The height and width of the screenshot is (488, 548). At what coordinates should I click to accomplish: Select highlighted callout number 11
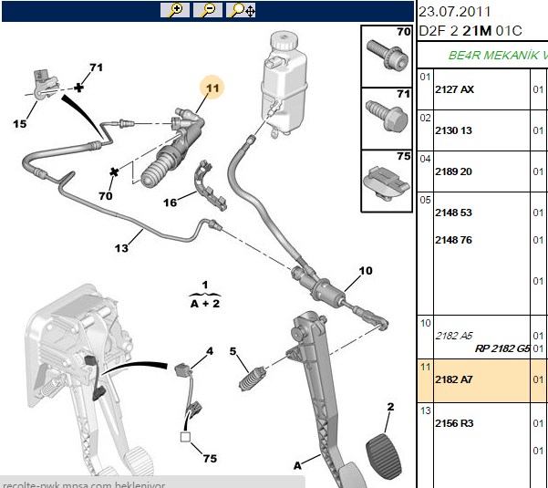(x=212, y=88)
